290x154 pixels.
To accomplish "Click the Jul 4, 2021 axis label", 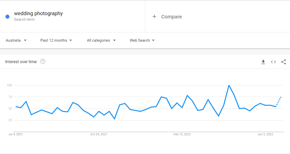I will coord(15,134).
